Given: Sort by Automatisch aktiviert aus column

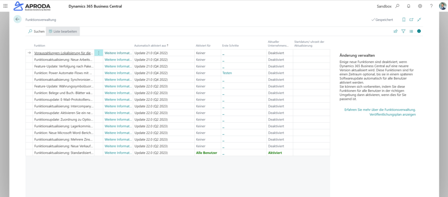Looking at the screenshot, I should [x=152, y=46].
